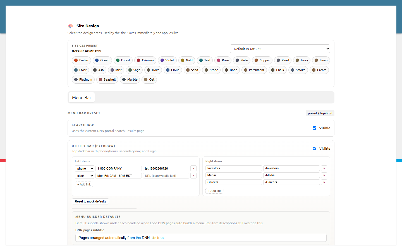Remove the Mon-Fri clock left item

pos(193,176)
